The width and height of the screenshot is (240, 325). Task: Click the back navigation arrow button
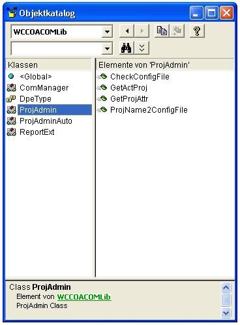point(127,31)
